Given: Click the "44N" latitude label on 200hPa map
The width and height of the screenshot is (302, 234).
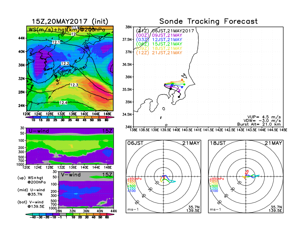Looking at the screenshot, I should (21, 38).
